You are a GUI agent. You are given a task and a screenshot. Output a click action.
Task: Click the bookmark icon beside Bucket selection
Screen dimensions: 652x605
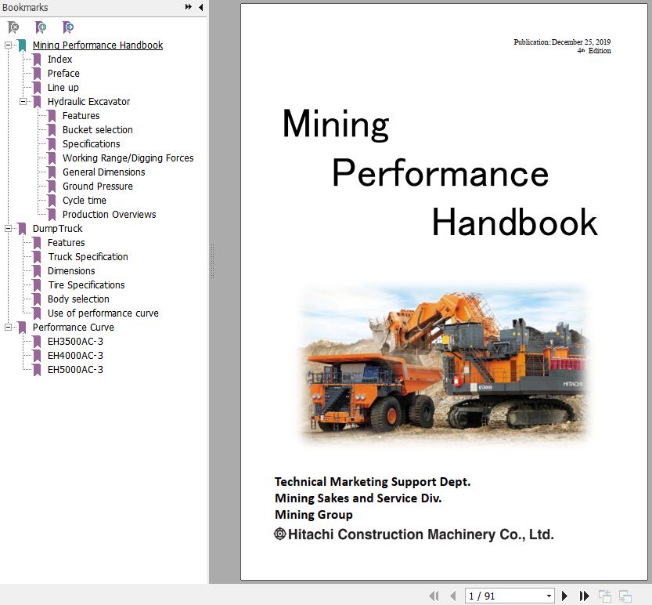pos(52,130)
